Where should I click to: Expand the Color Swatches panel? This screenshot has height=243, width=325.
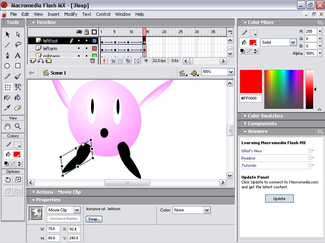[x=265, y=116]
